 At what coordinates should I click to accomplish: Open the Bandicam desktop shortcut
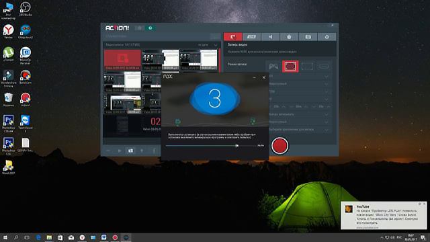coord(26,77)
